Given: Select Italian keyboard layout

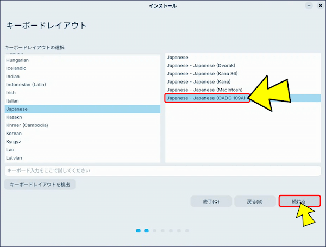Looking at the screenshot, I should (14, 101).
